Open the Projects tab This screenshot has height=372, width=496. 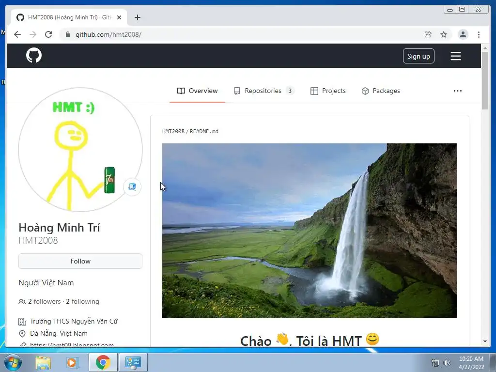tap(328, 91)
